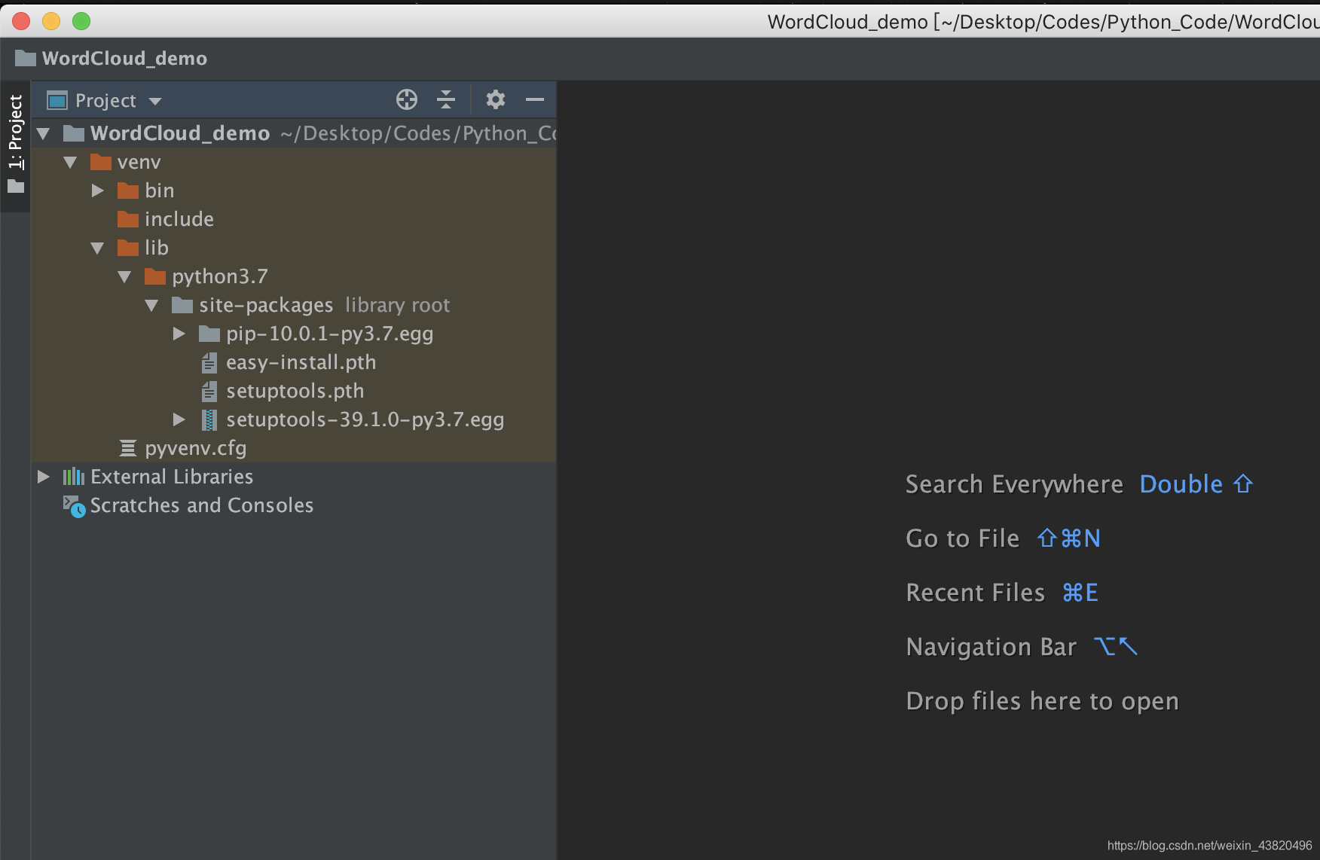The image size is (1320, 860).
Task: Click the venv folder icon
Action: [x=101, y=162]
